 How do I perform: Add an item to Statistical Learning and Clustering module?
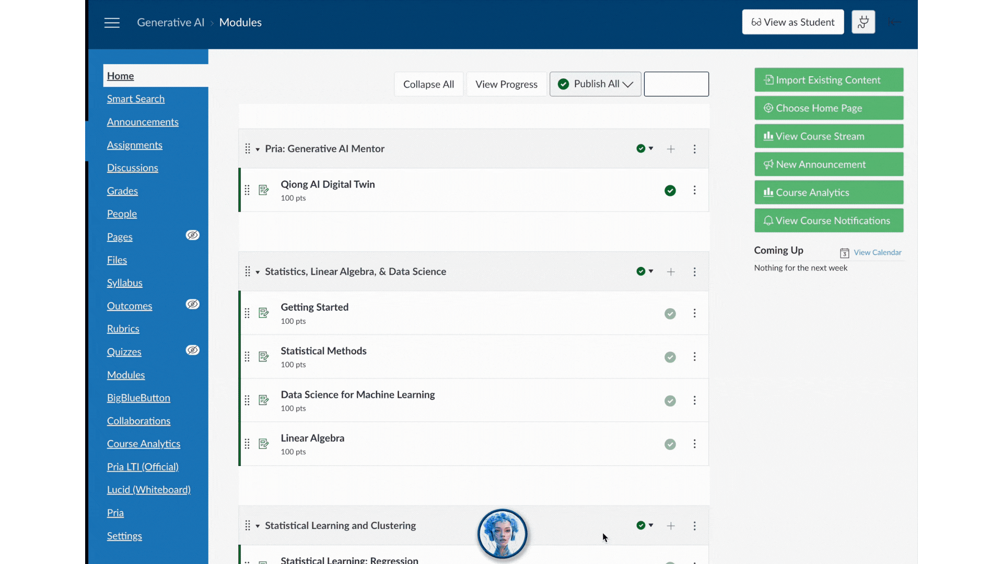671,526
